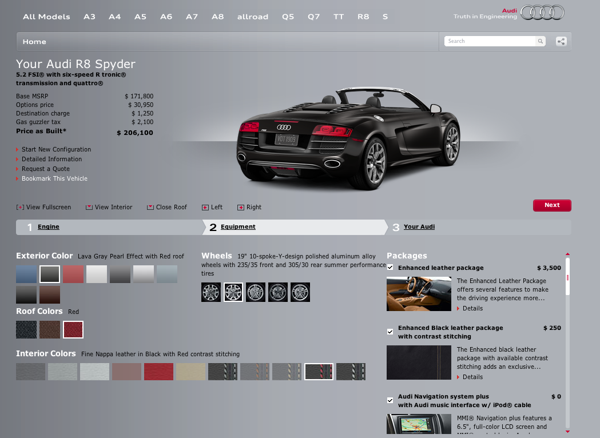Open the allroad model menu
This screenshot has height=438, width=600.
253,17
